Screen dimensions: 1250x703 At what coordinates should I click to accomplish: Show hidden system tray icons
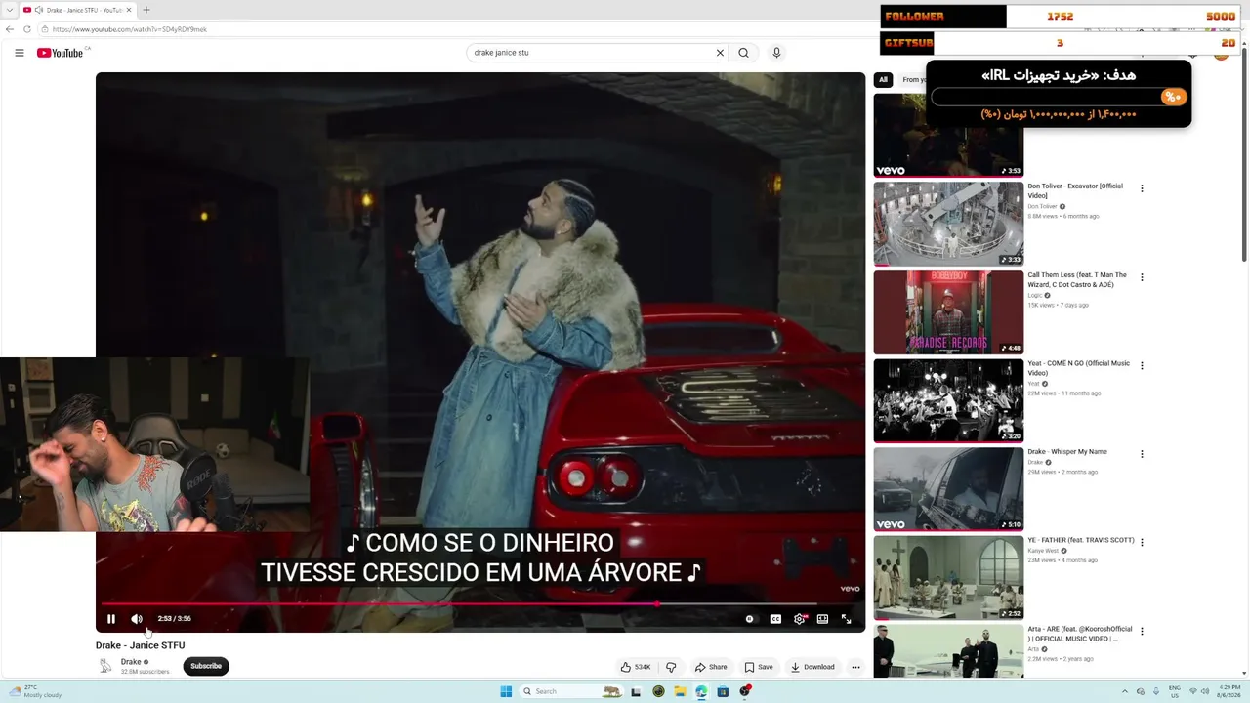[1124, 691]
